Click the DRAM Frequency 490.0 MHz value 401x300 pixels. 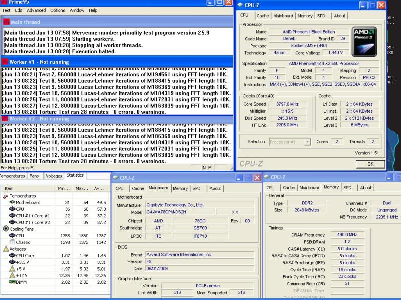[x=347, y=235]
